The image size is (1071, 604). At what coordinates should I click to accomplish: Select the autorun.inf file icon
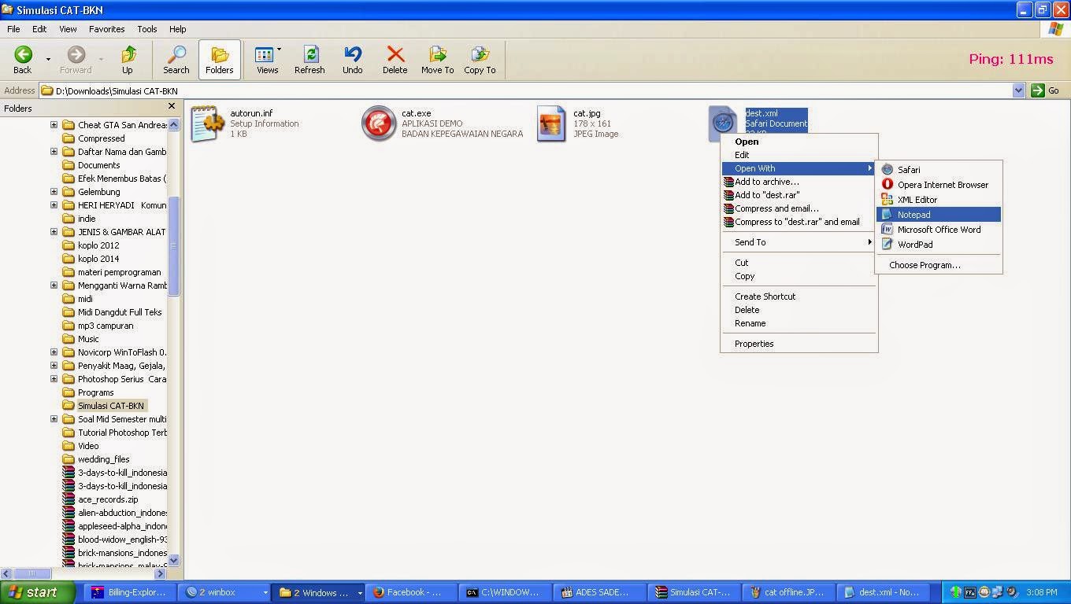pos(207,123)
